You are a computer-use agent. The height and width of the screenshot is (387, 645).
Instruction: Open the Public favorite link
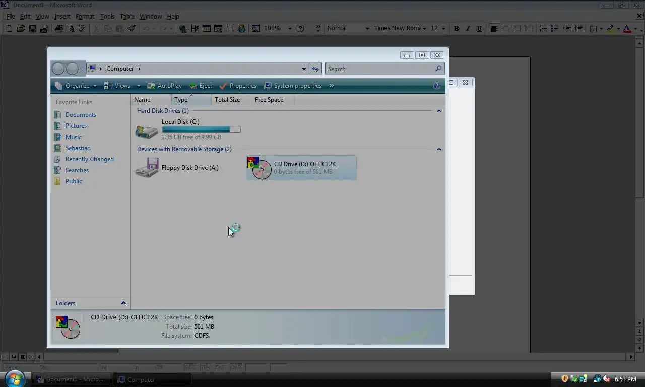(x=74, y=181)
